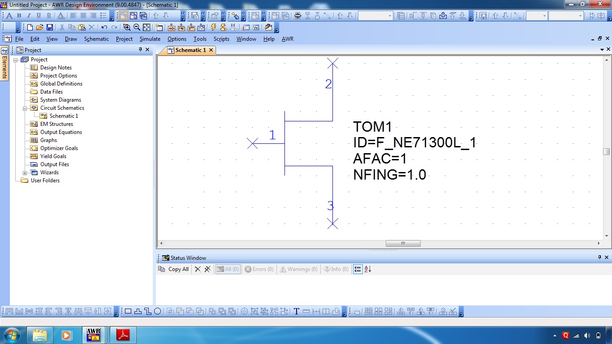612x344 pixels.
Task: Clear selected message with single X icon
Action: [198, 269]
